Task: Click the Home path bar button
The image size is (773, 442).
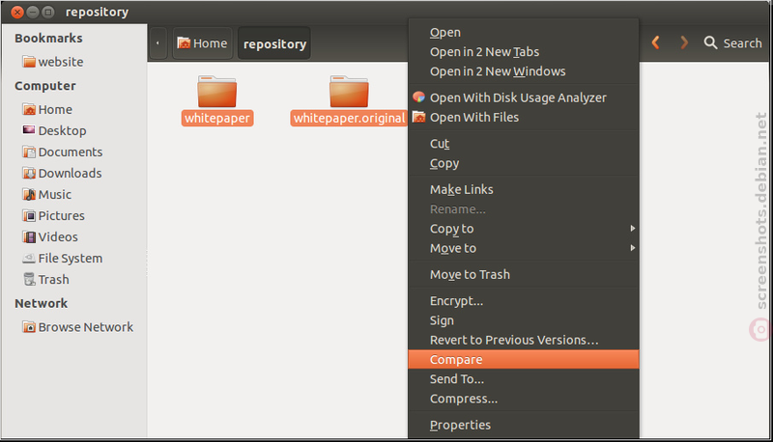Action: [x=202, y=43]
